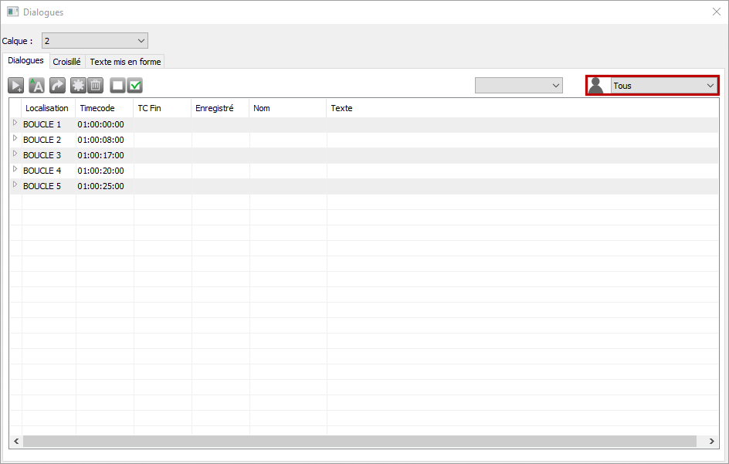Open the Tous character filter dropdown
Viewport: 729px width, 464px height.
click(664, 86)
